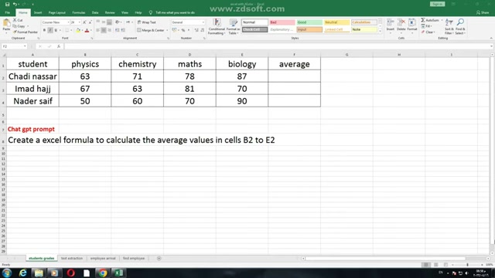Click the Increase Indent icon
Screen dimensions: 495x278
(123, 30)
